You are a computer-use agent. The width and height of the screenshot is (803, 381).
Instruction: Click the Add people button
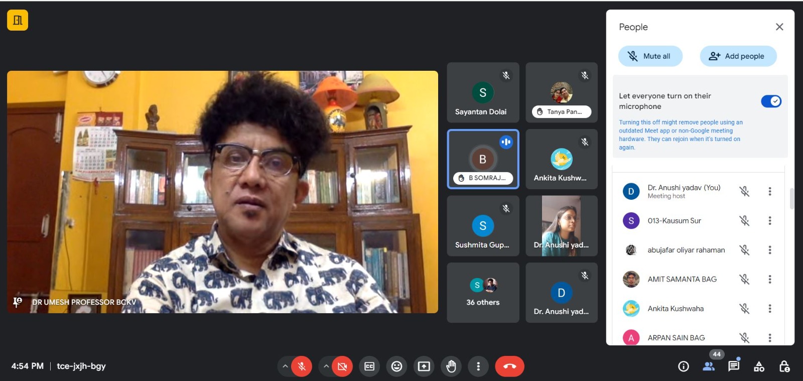click(x=738, y=56)
